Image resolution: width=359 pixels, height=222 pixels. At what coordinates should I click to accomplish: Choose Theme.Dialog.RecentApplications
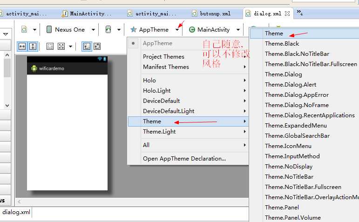[305, 115]
